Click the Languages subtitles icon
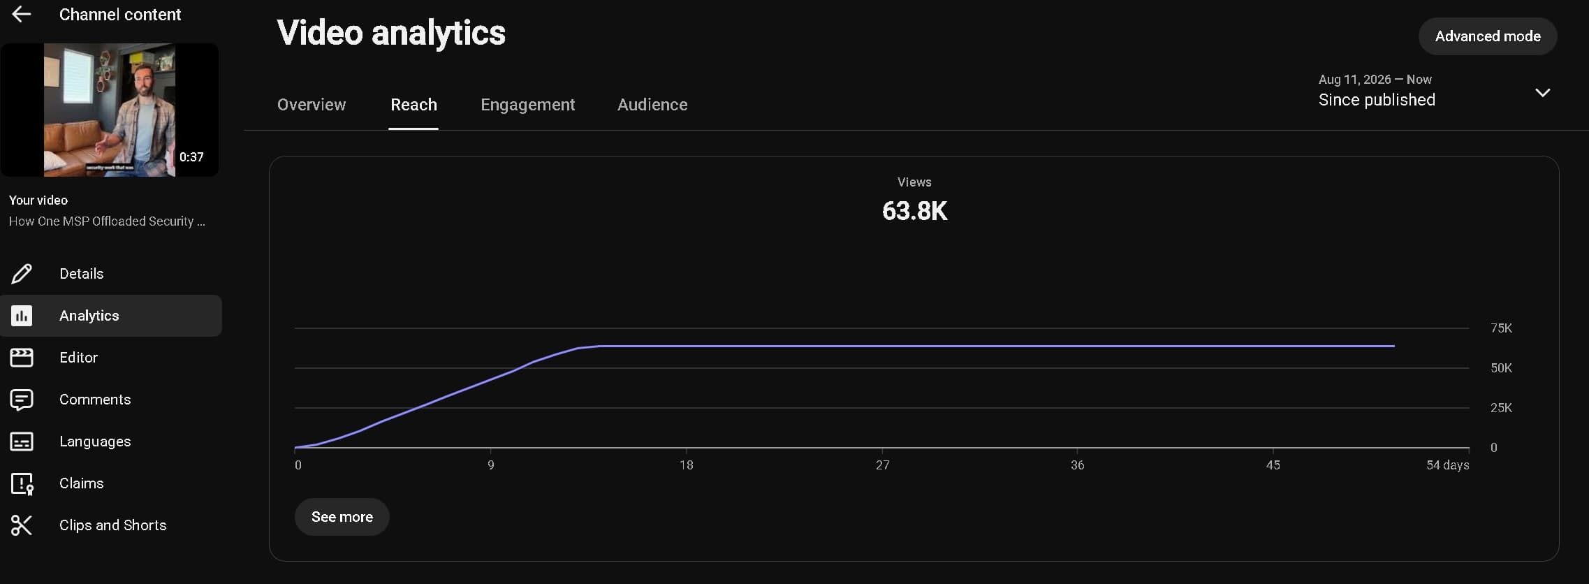The image size is (1589, 584). click(x=22, y=441)
